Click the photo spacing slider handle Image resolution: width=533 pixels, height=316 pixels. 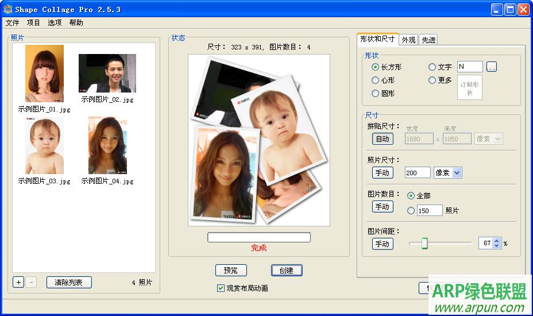point(424,244)
